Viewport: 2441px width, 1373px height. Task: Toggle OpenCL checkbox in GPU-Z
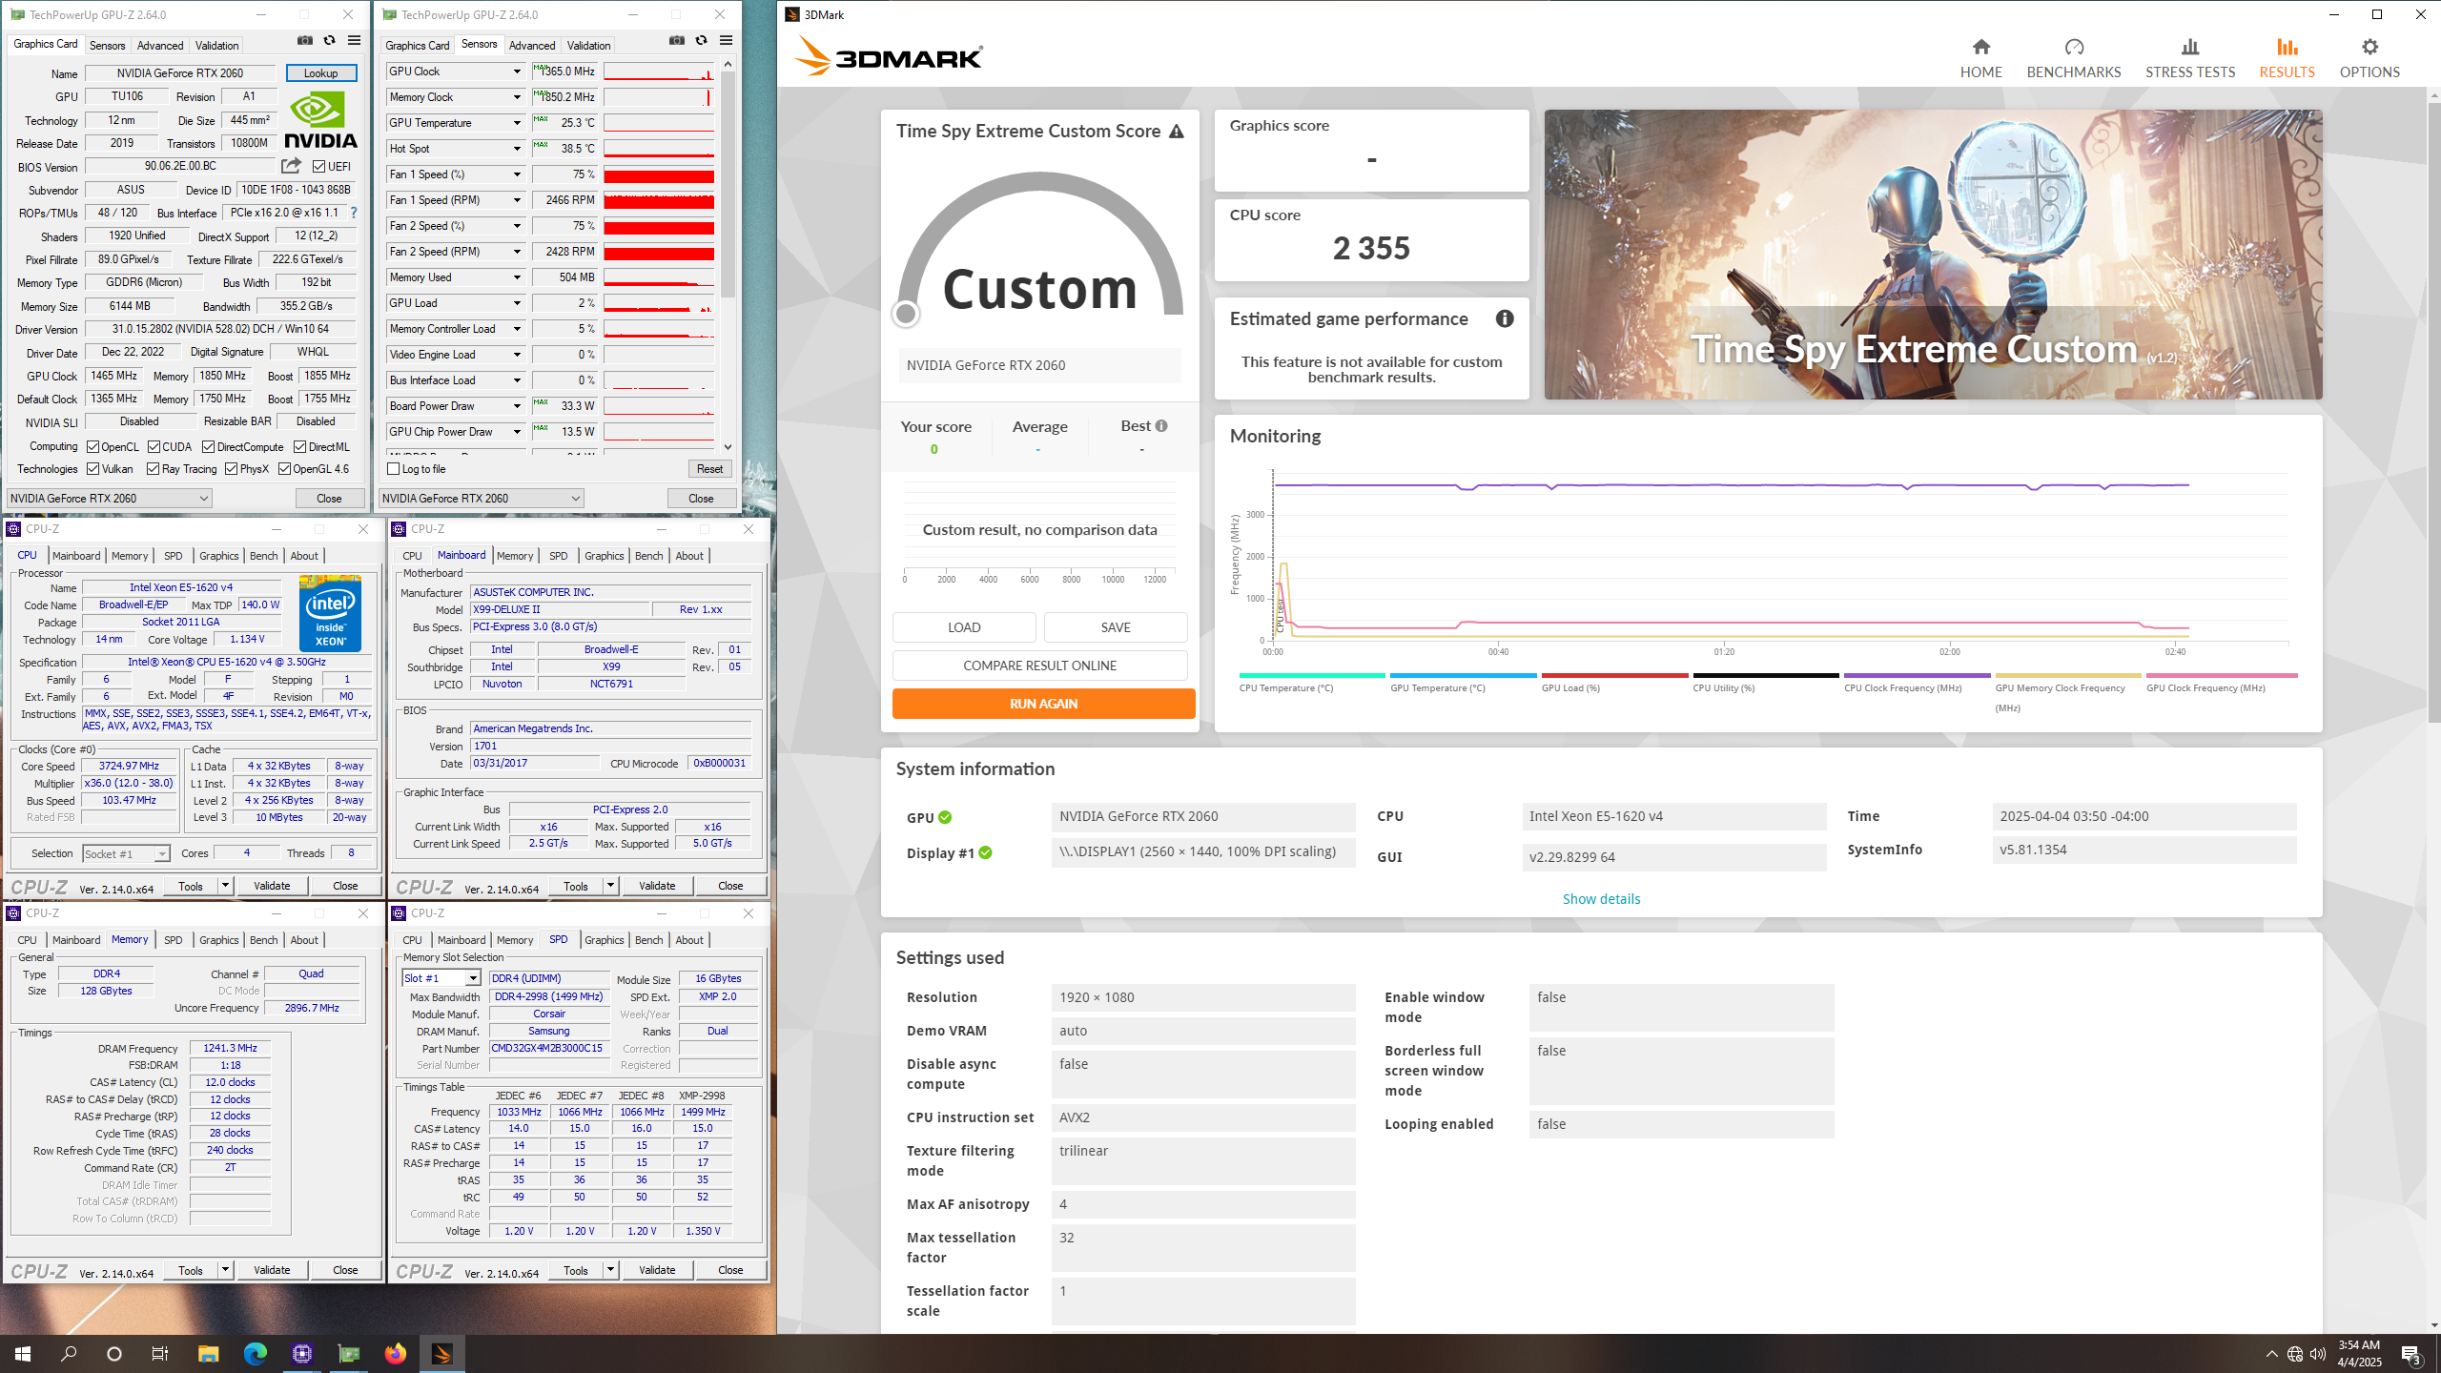click(92, 447)
